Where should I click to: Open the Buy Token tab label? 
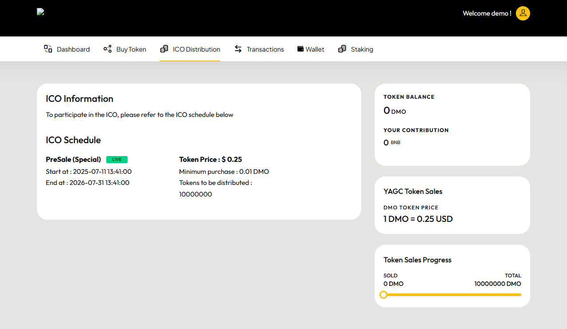point(131,49)
